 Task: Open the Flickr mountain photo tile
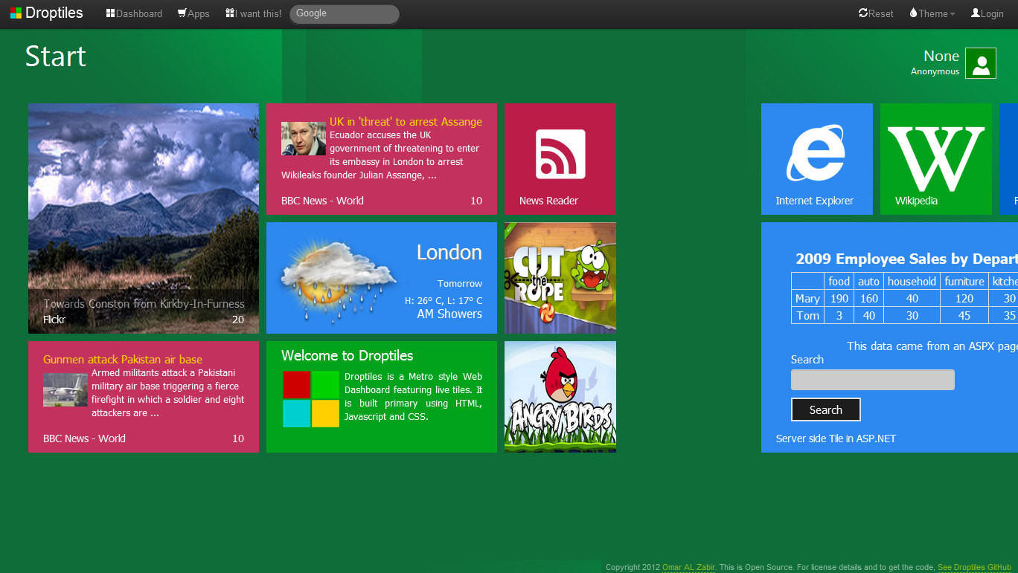click(x=143, y=218)
